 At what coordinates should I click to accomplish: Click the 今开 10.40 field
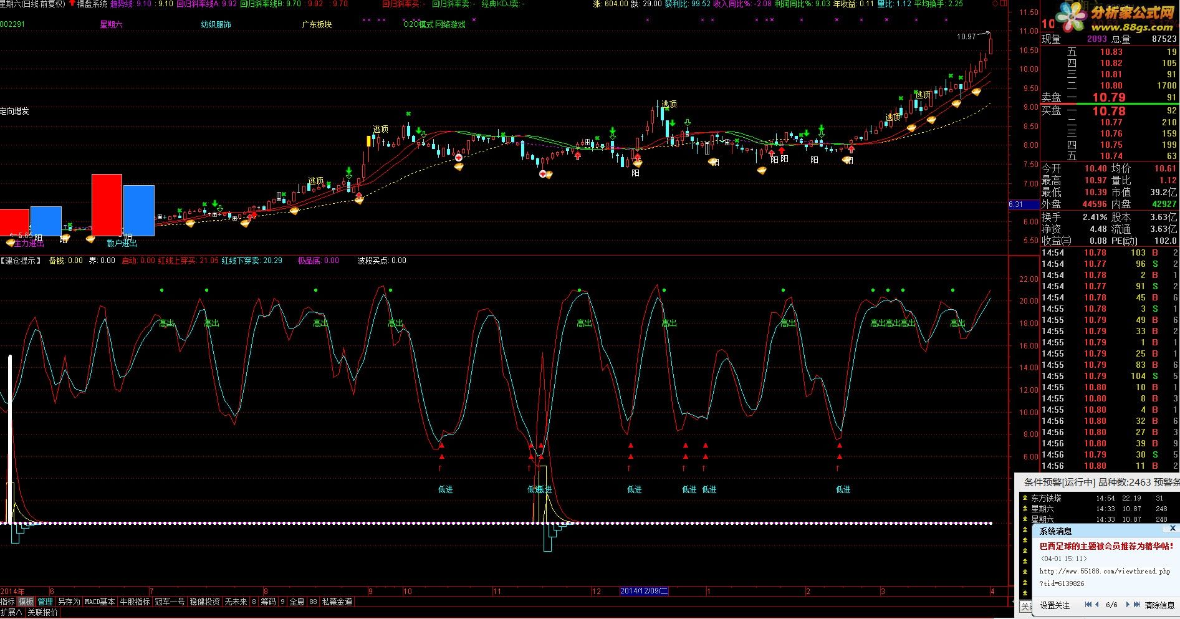1074,168
